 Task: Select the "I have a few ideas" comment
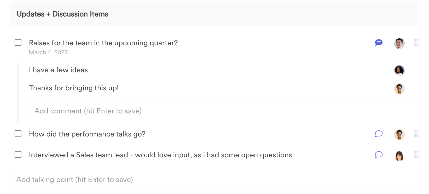(58, 70)
